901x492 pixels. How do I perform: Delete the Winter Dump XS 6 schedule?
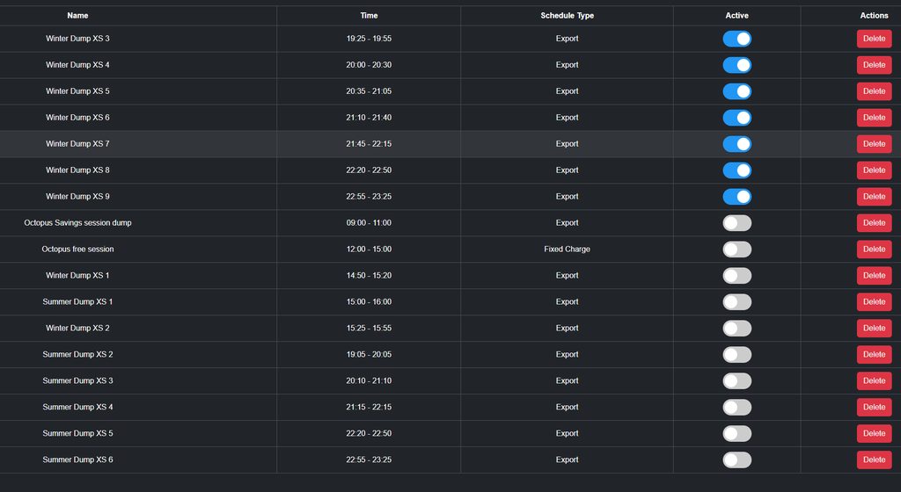(874, 118)
